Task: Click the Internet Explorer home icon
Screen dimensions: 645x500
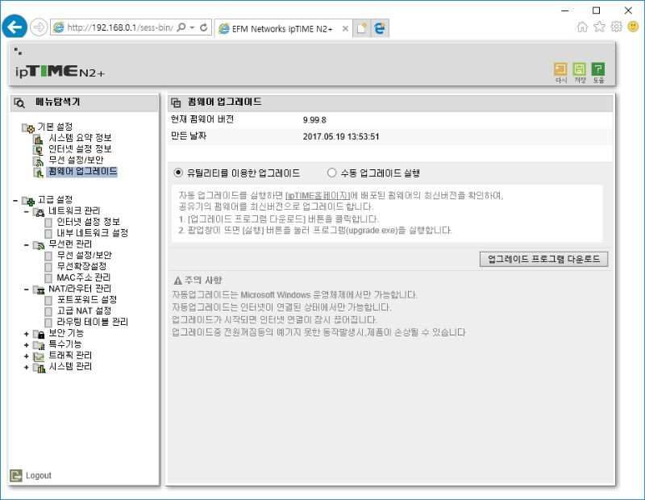Action: click(582, 27)
